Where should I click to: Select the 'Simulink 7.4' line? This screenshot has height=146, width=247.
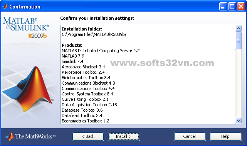(72, 61)
